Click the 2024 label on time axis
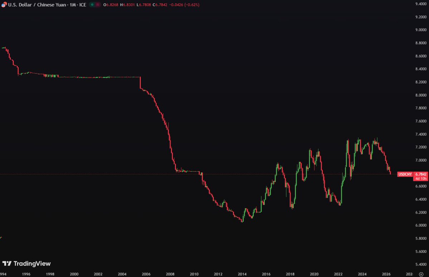 (362, 274)
